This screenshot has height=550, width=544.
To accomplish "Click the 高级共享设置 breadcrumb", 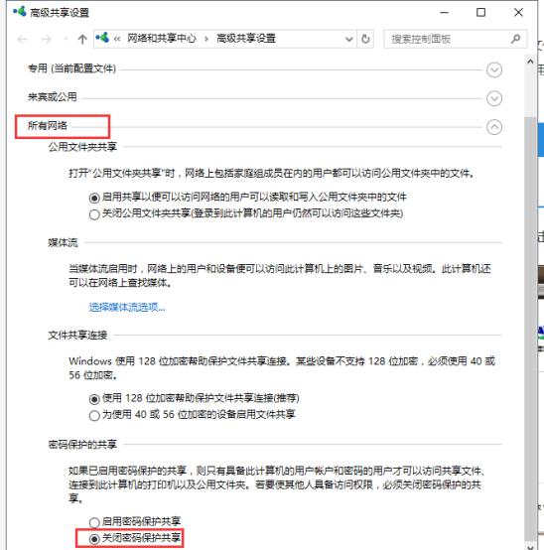I will click(x=246, y=39).
